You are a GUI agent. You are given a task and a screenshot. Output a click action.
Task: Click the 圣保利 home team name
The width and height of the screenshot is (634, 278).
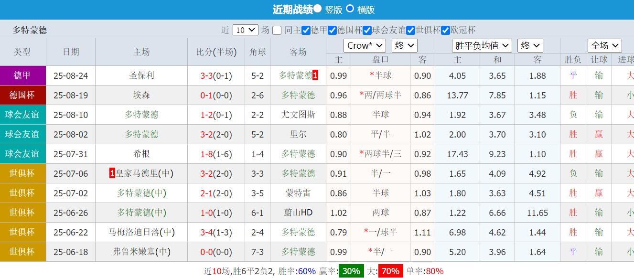[x=141, y=75]
